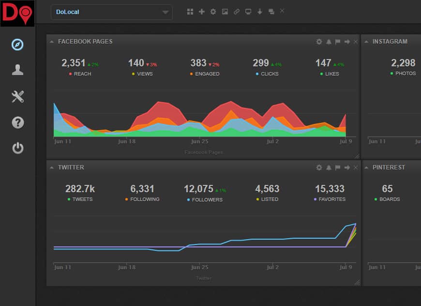Click the Twitter widget arrow share icon

[x=347, y=168]
